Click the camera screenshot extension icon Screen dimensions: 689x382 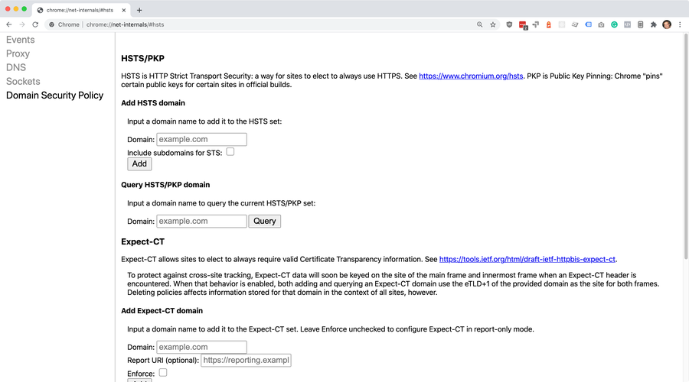click(601, 24)
